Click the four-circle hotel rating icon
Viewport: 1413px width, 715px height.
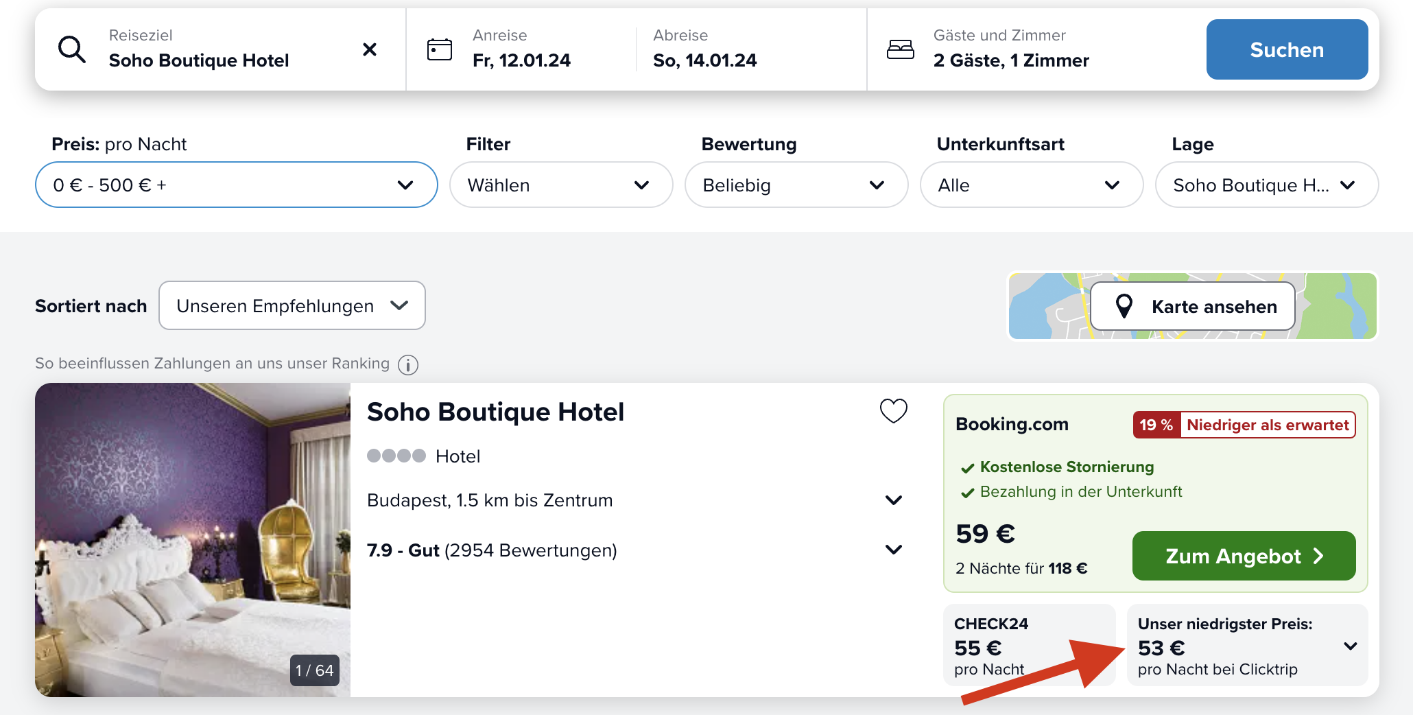(396, 456)
